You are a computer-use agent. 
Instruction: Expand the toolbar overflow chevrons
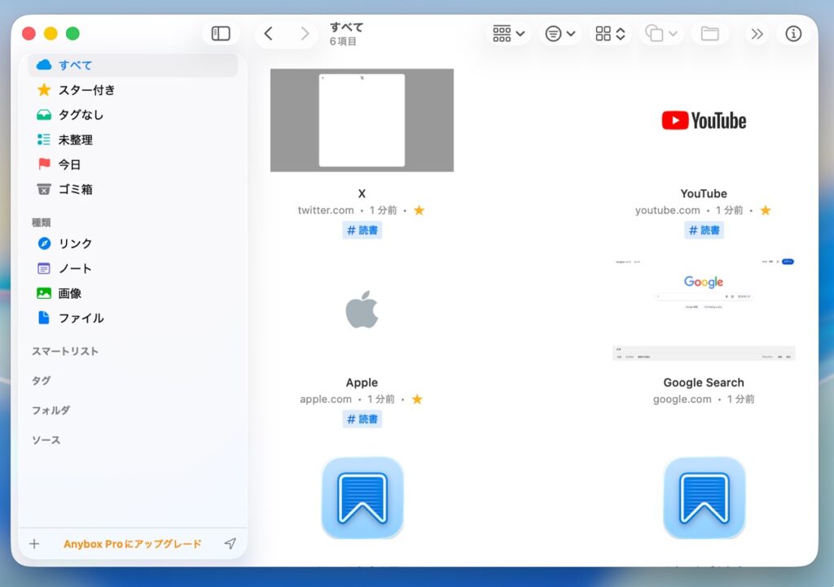point(757,33)
